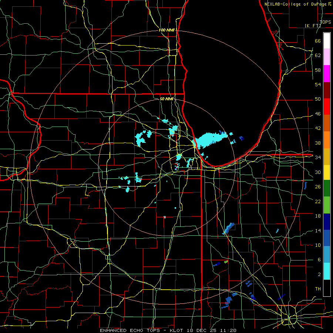
Task: Click the legend value "50"
Action: click(318, 99)
